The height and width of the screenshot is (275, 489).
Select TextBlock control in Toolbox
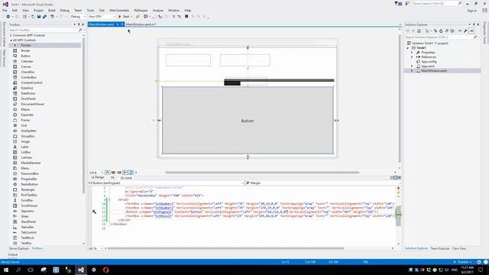point(28,238)
